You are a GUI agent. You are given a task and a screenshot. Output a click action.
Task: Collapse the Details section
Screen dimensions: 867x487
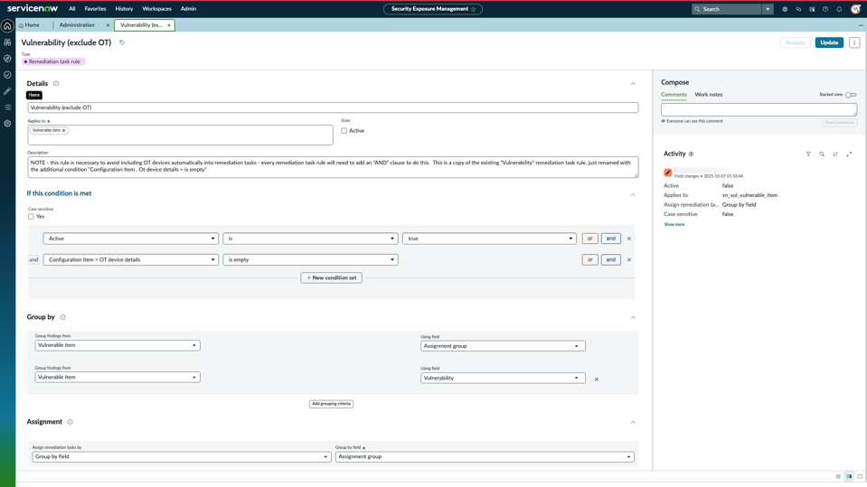tap(633, 84)
